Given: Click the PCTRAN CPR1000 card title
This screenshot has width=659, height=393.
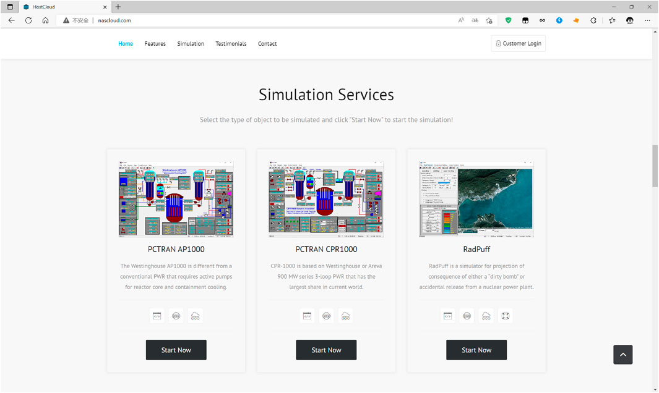Looking at the screenshot, I should pos(326,250).
